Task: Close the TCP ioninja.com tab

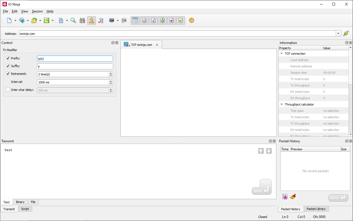Action: (x=157, y=45)
